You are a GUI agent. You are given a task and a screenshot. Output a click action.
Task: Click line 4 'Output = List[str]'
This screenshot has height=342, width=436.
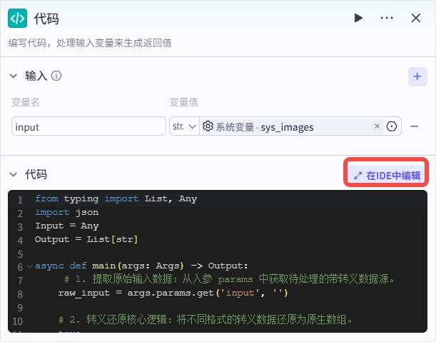click(x=86, y=239)
